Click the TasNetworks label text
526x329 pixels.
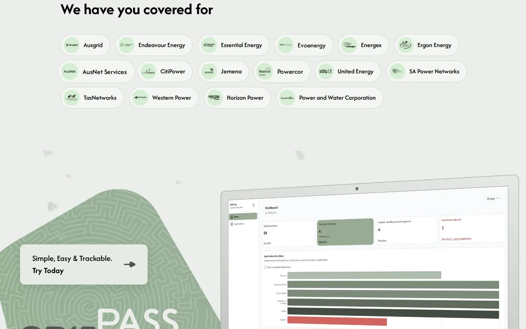coord(100,98)
